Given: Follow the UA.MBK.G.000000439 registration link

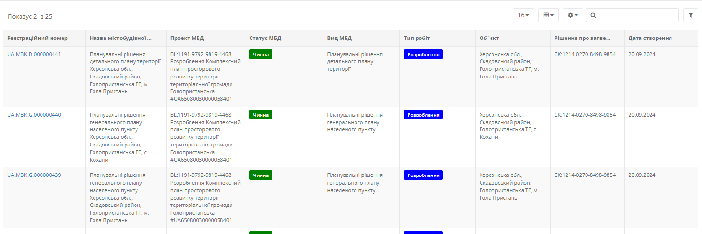Looking at the screenshot, I should point(34,175).
